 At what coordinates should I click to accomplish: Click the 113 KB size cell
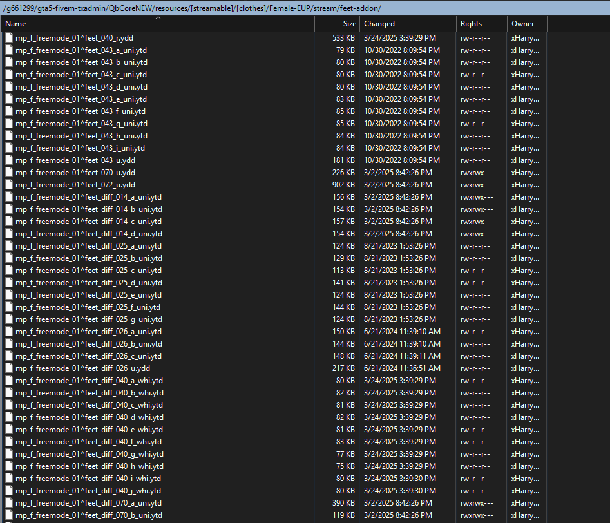coord(344,271)
